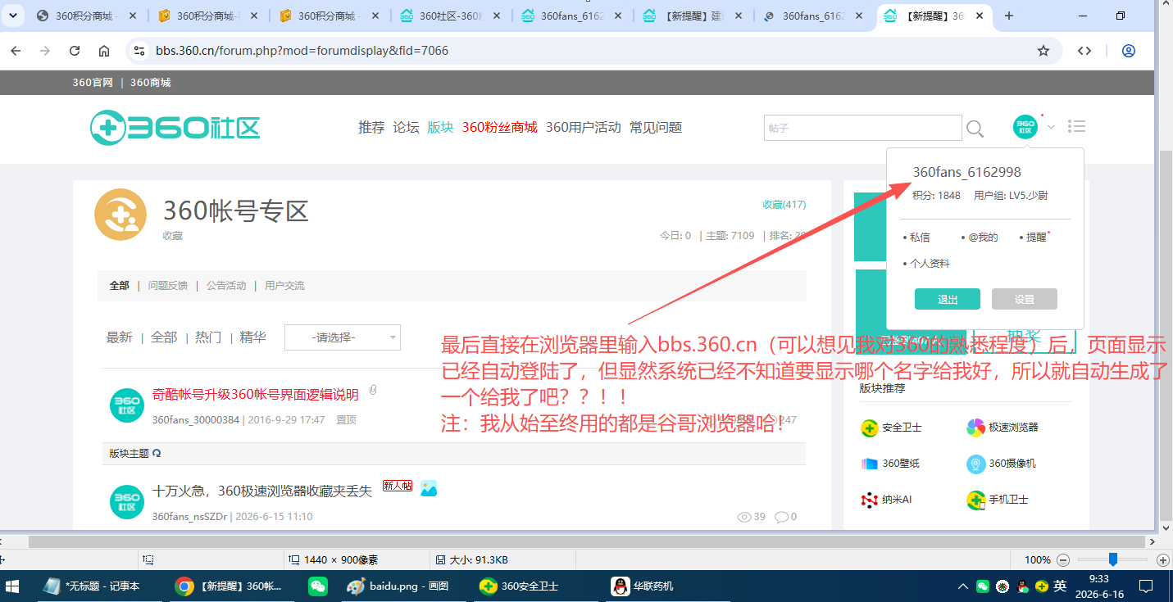Zoom out with the Paint minus button
The height and width of the screenshot is (602, 1173).
pyautogui.click(x=1063, y=560)
